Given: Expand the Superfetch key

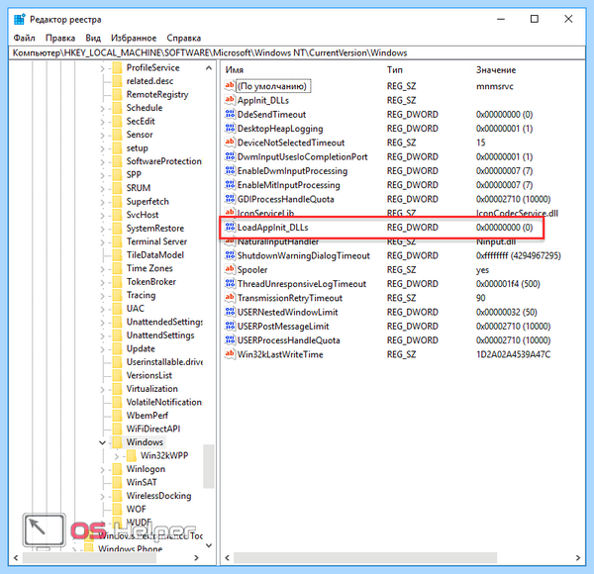Looking at the screenshot, I should (102, 202).
